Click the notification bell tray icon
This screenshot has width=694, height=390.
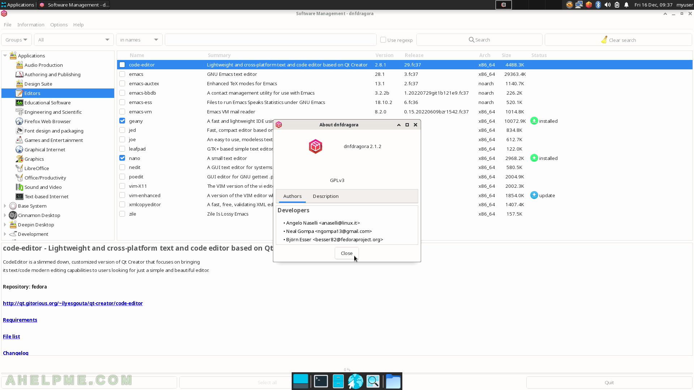[626, 5]
